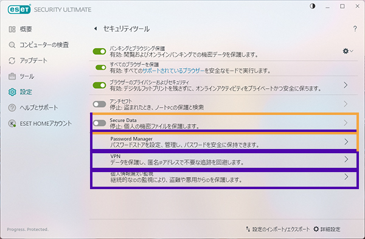Toggle the contrast theme icon in title bar
Screen dimensions: 365x239
(313, 6)
